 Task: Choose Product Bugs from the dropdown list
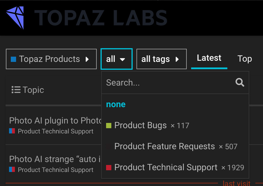click(141, 126)
